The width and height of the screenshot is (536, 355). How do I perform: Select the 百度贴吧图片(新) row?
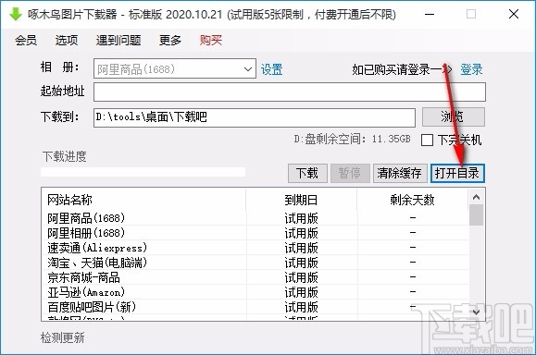[255, 307]
